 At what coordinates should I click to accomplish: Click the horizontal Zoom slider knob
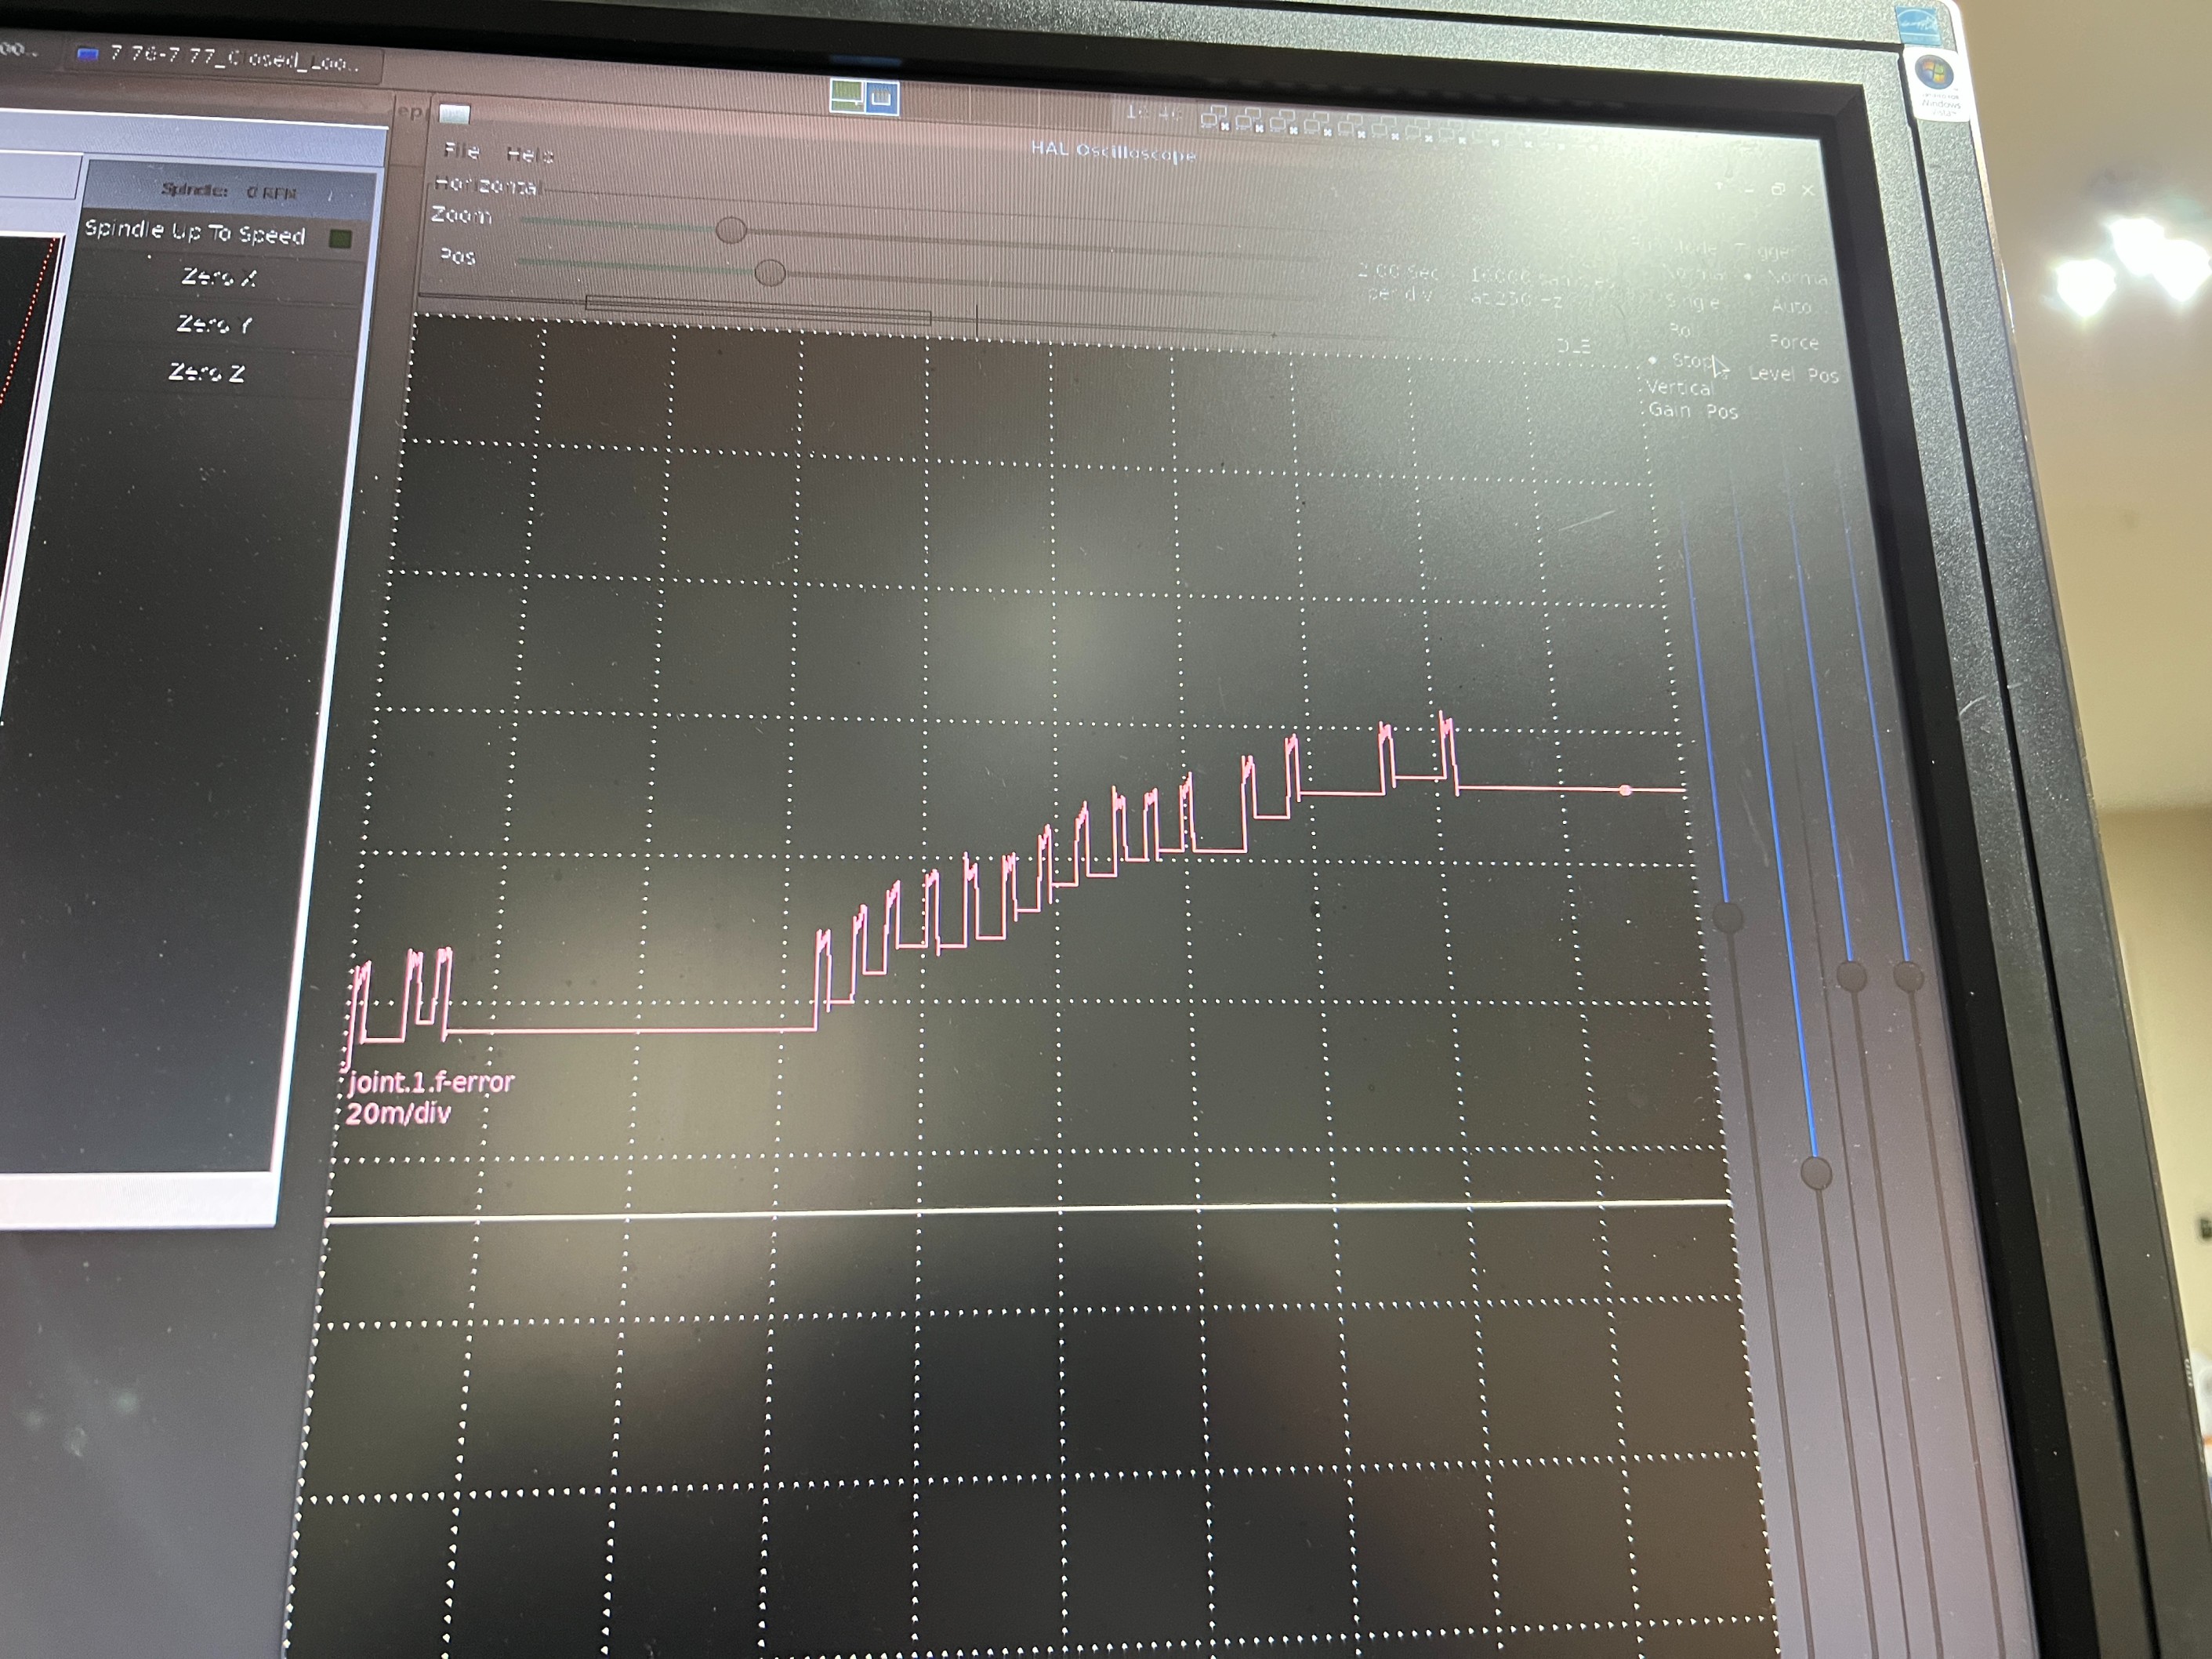tap(731, 230)
